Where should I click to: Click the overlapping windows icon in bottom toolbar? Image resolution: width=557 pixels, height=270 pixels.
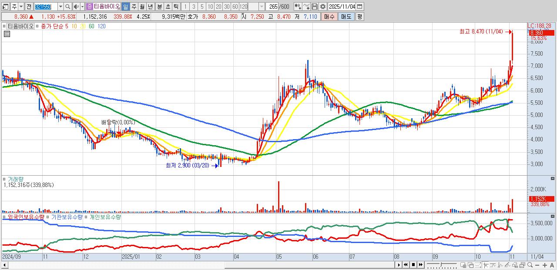click(x=471, y=265)
